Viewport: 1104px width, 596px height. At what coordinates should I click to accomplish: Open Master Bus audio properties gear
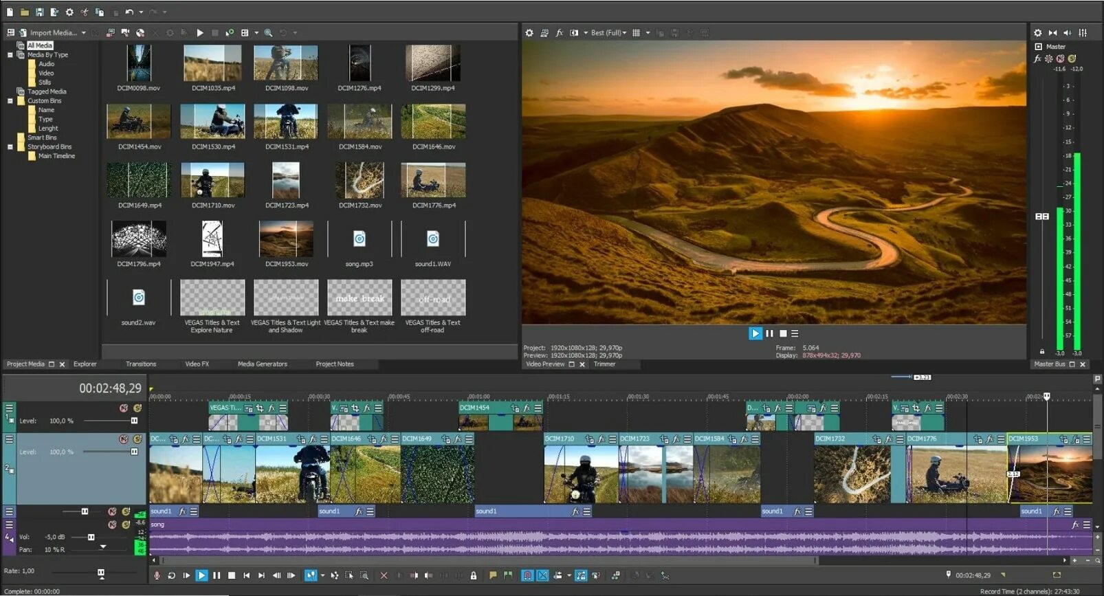[1038, 32]
